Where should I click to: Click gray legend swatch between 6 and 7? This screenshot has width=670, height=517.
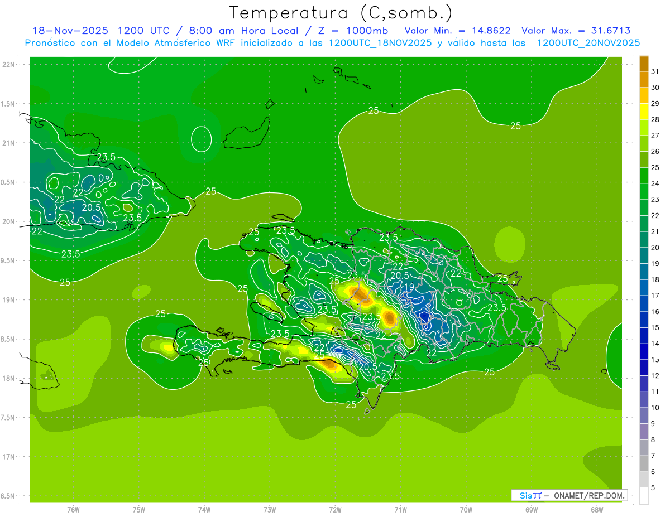coord(644,463)
